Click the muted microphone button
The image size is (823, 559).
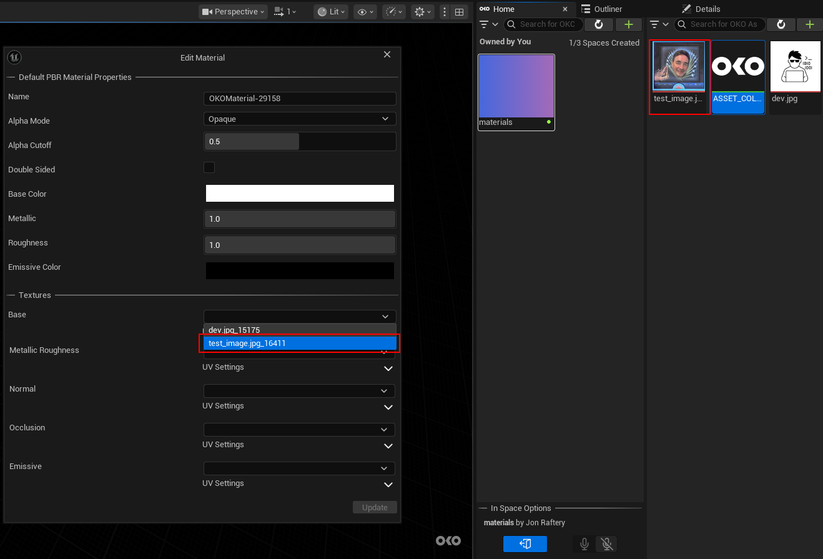pos(606,544)
